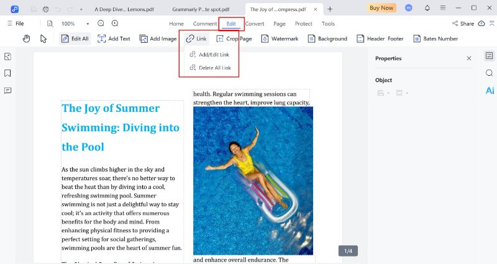Open the object distribute dropdown in Properties

[x=401, y=93]
